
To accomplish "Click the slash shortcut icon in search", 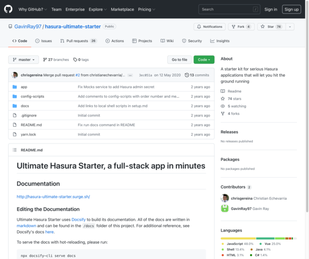I will [255, 9].
